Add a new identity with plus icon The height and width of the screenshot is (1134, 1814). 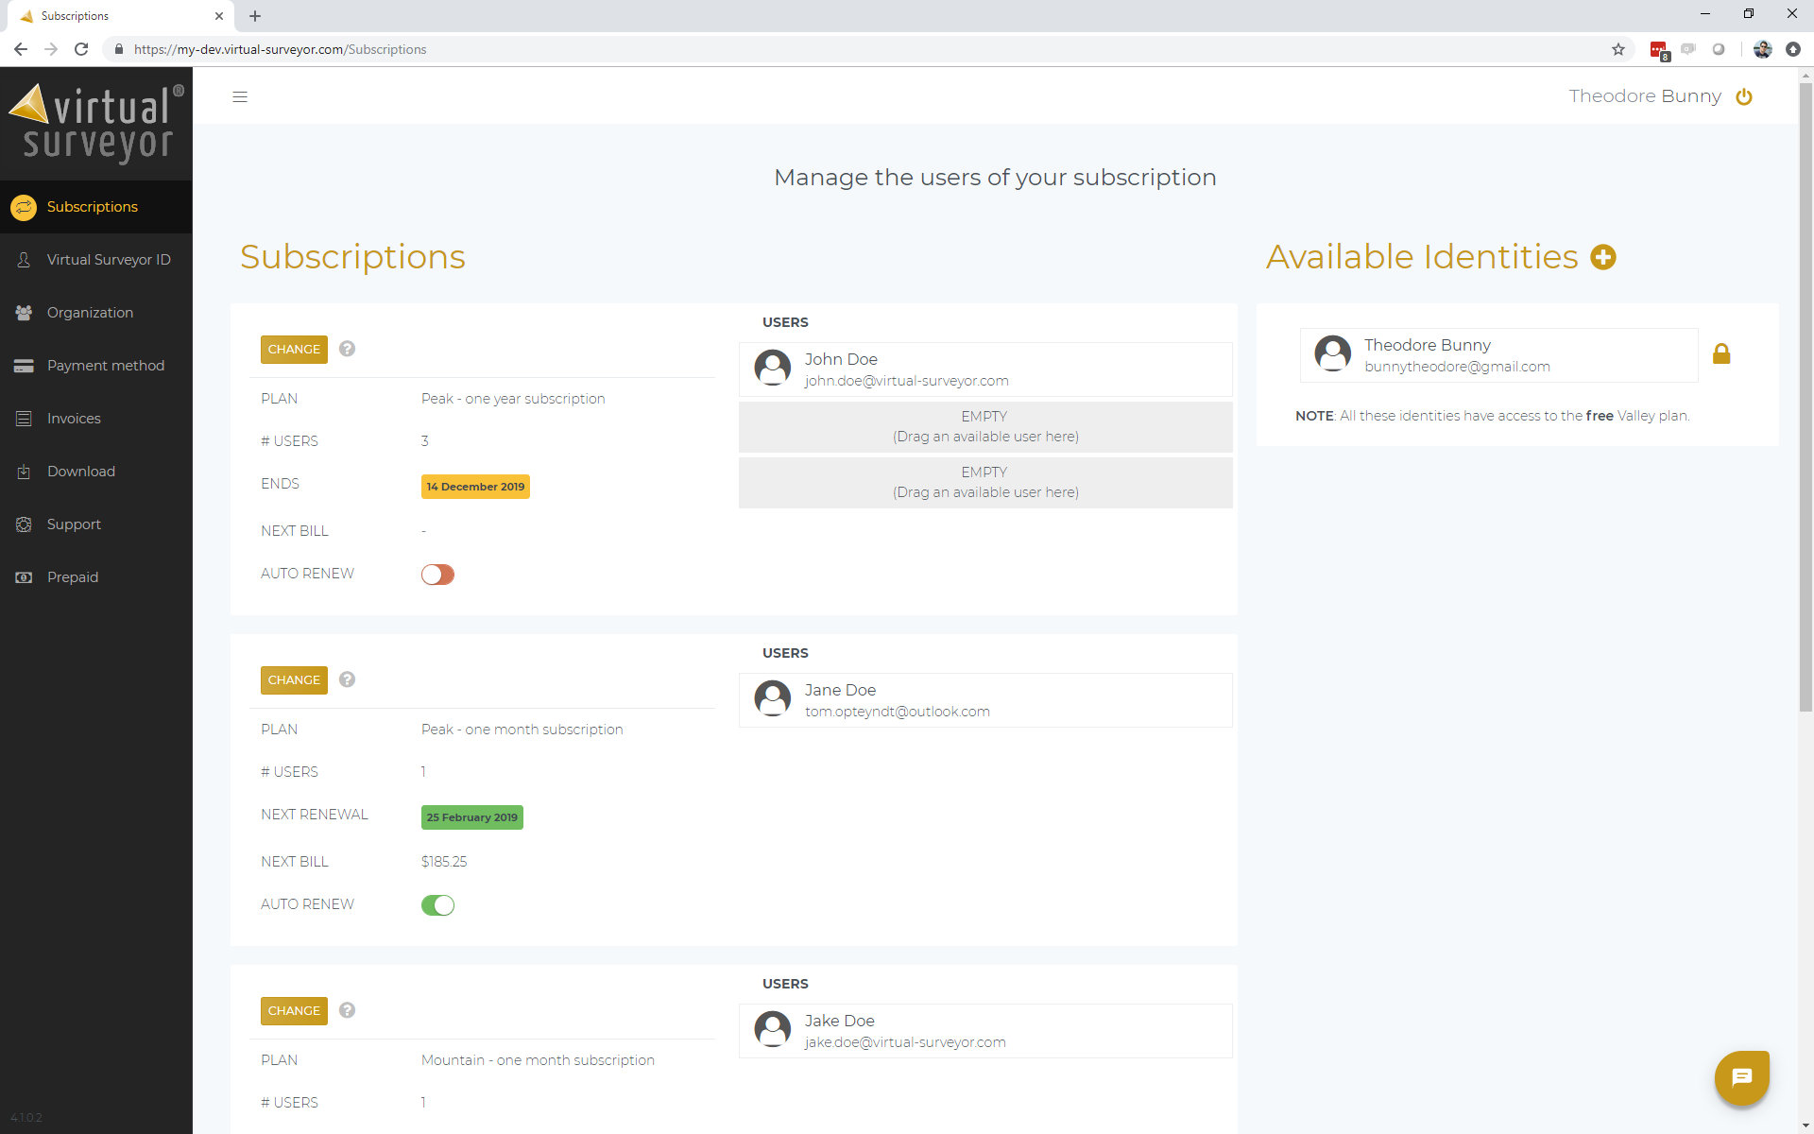click(1603, 257)
